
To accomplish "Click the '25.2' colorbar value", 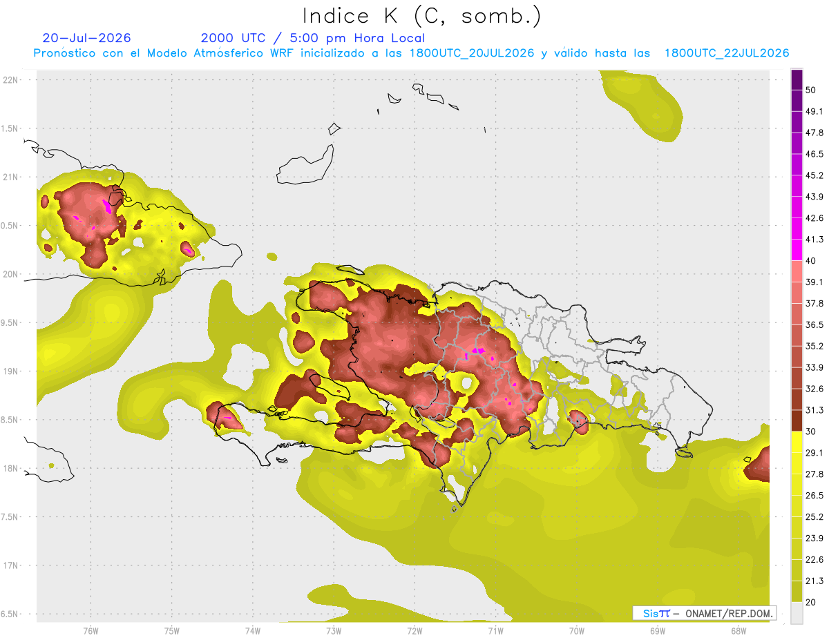I will click(814, 517).
